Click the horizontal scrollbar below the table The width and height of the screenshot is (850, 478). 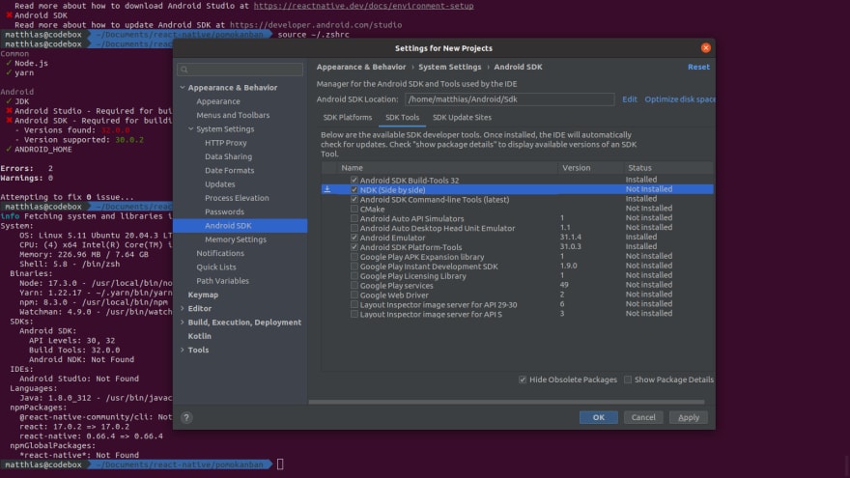(x=506, y=402)
